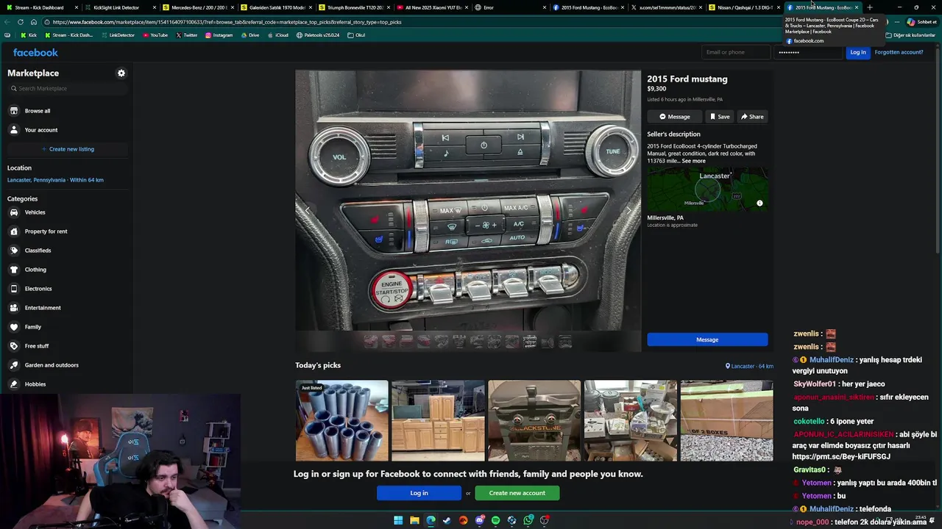This screenshot has height=529, width=942.
Task: Open Marketplace settings gear icon
Action: [x=121, y=73]
